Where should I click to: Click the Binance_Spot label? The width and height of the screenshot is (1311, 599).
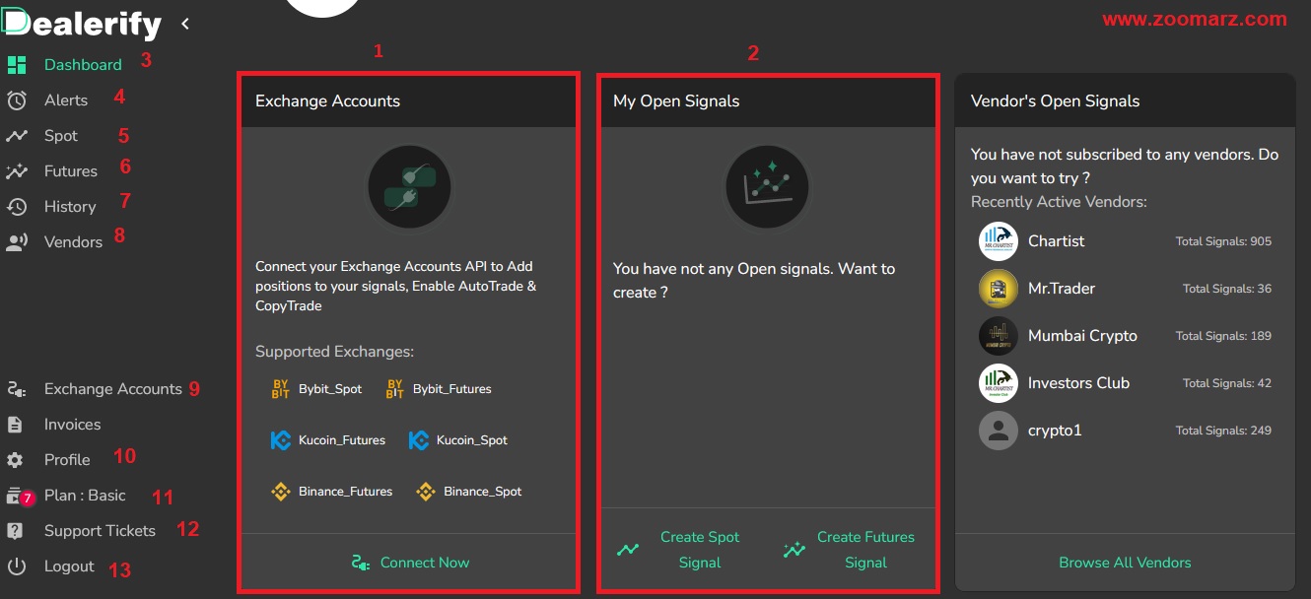click(x=483, y=492)
